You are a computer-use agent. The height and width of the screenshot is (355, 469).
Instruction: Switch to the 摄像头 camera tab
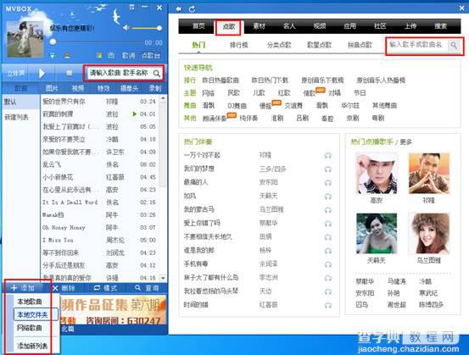click(129, 88)
